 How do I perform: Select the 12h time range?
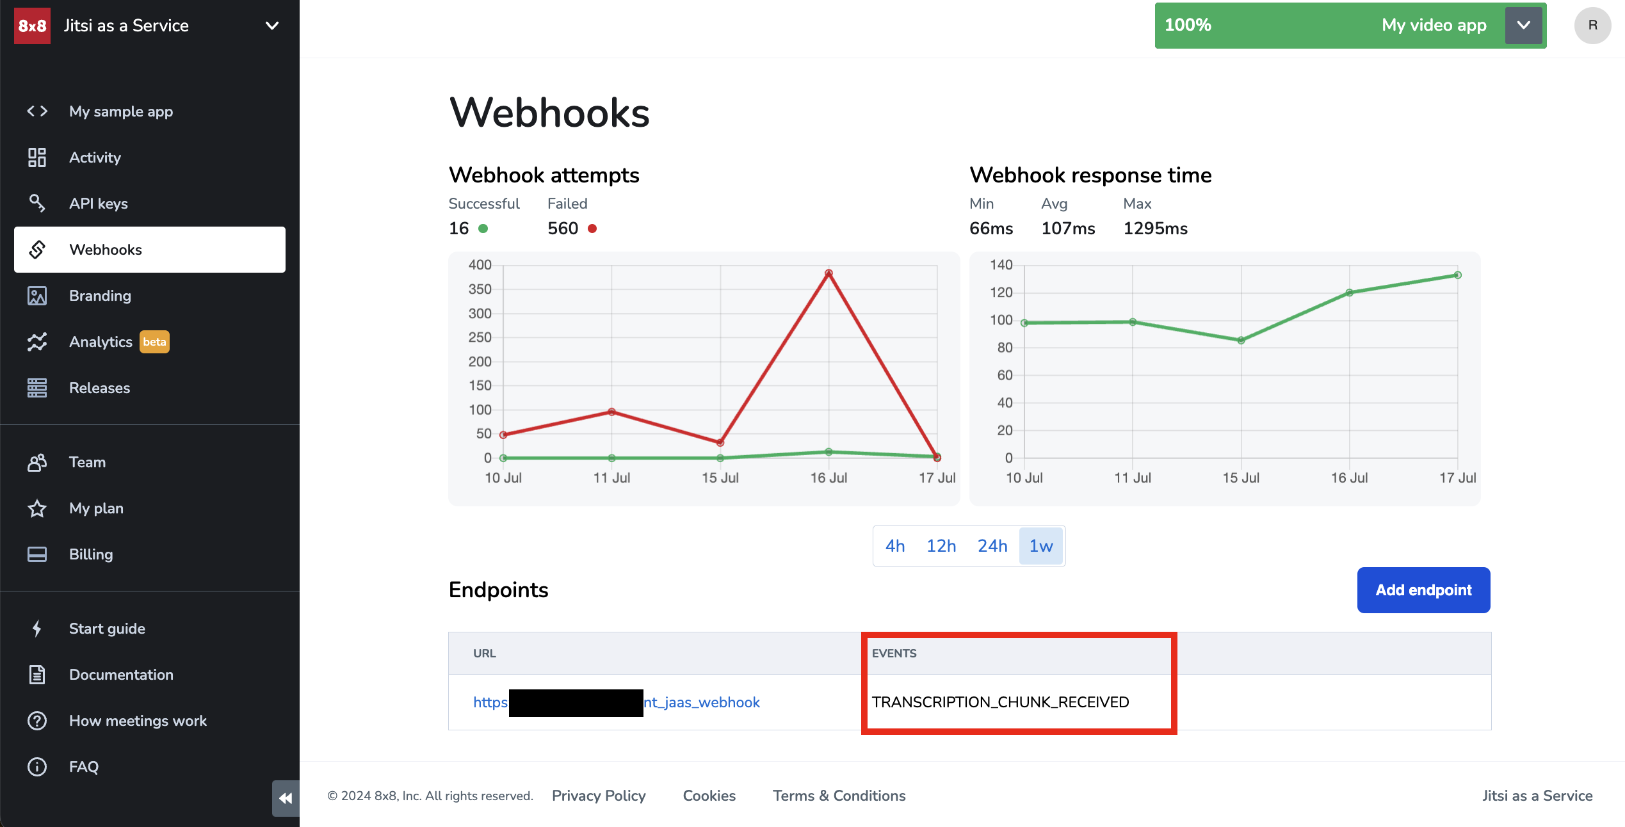tap(941, 546)
